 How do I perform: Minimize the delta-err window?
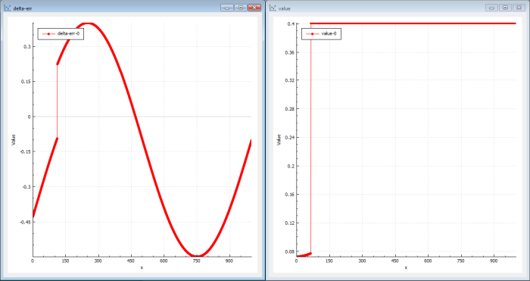(227, 8)
